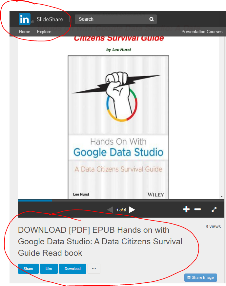
Task: Zoom out with the minus icon
Action: (197, 209)
